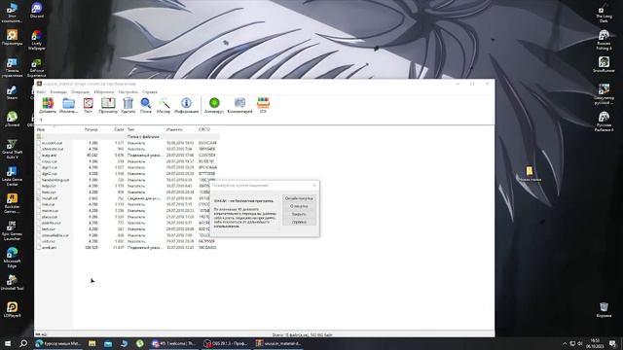Viewport: 623px width, 350px height.
Task: Select the parent folder '..' row
Action: tap(128, 136)
